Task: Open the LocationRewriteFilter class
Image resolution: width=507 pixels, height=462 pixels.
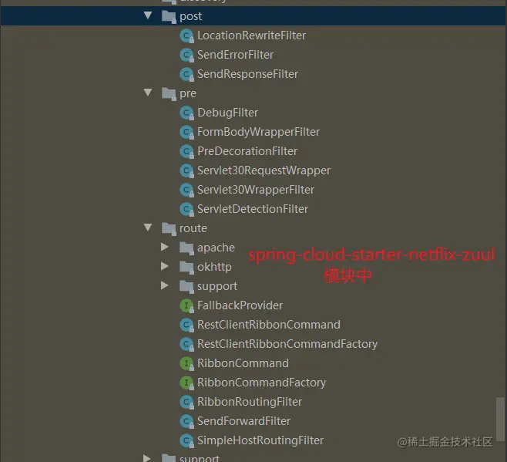Action: point(251,35)
